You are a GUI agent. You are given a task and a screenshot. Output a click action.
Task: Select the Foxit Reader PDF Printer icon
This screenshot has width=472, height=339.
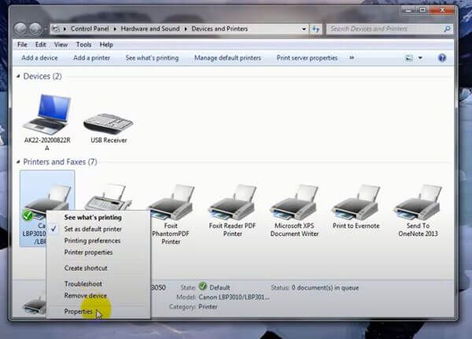[x=232, y=203]
